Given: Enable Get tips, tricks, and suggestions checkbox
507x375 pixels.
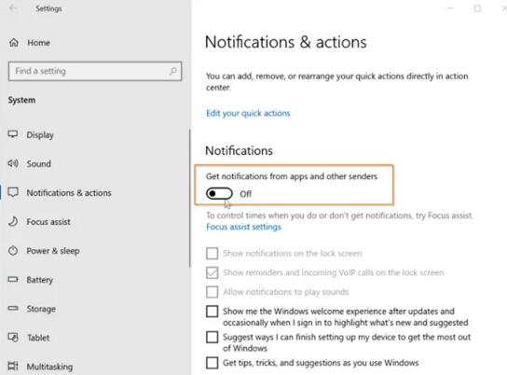Looking at the screenshot, I should point(212,363).
